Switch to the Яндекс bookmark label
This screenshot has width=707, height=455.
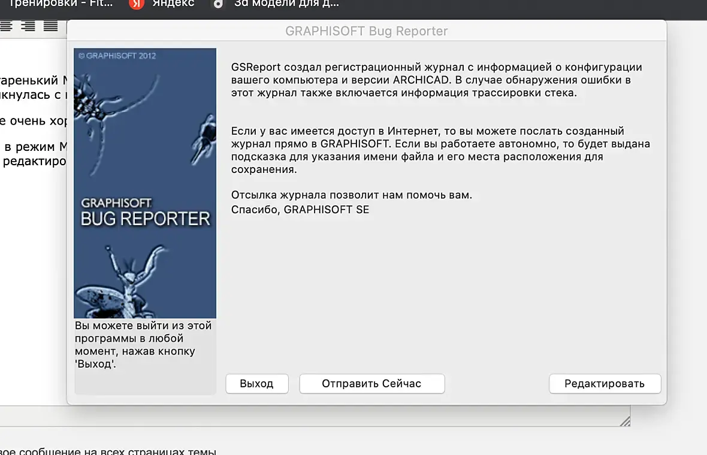(173, 4)
